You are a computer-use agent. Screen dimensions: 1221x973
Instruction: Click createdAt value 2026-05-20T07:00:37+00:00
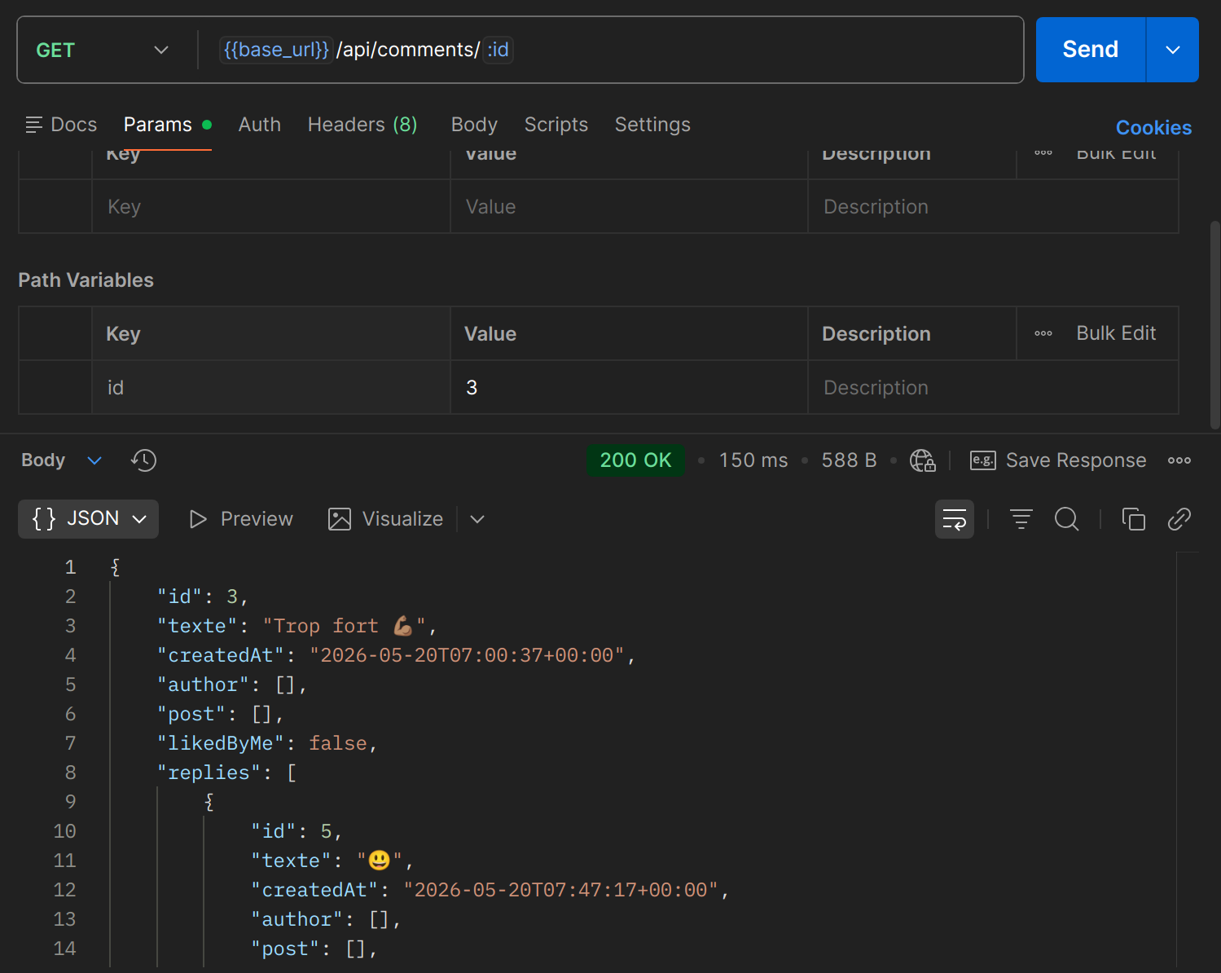(467, 655)
